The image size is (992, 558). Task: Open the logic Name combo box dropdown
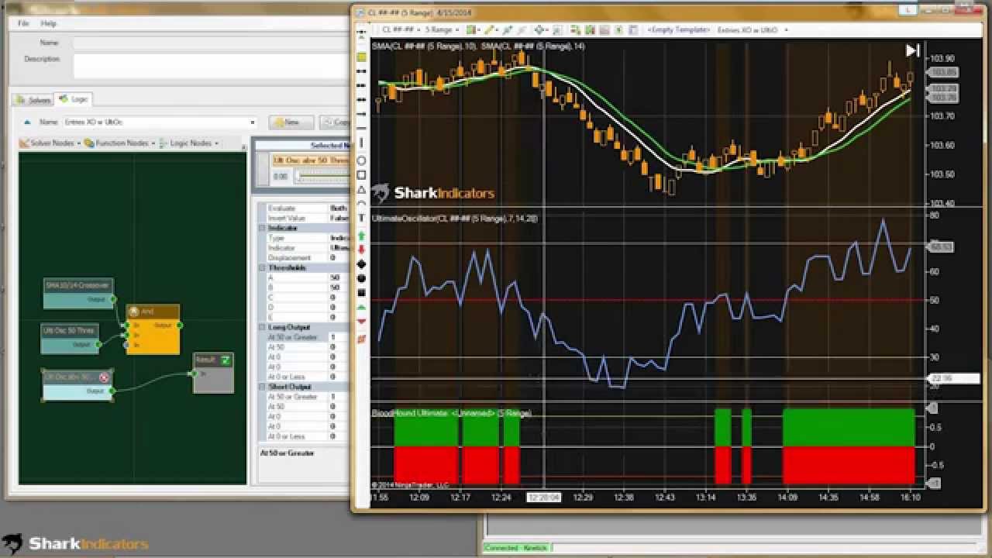coord(252,122)
